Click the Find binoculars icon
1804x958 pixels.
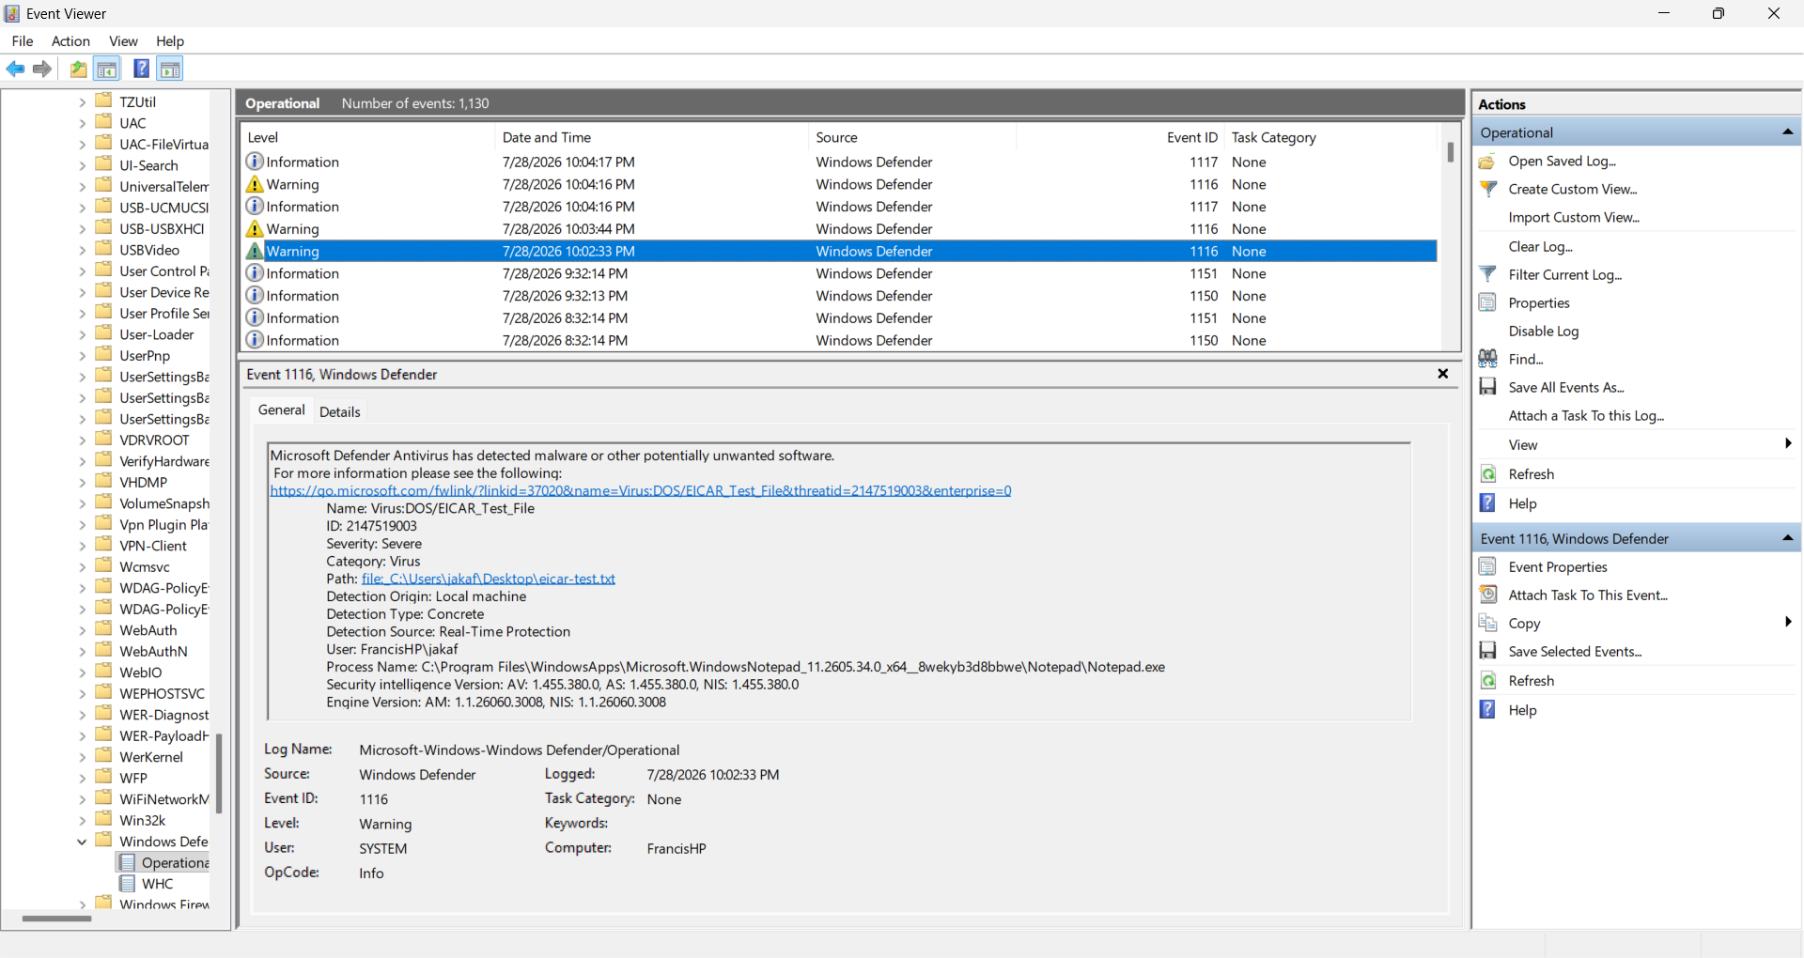(1487, 359)
